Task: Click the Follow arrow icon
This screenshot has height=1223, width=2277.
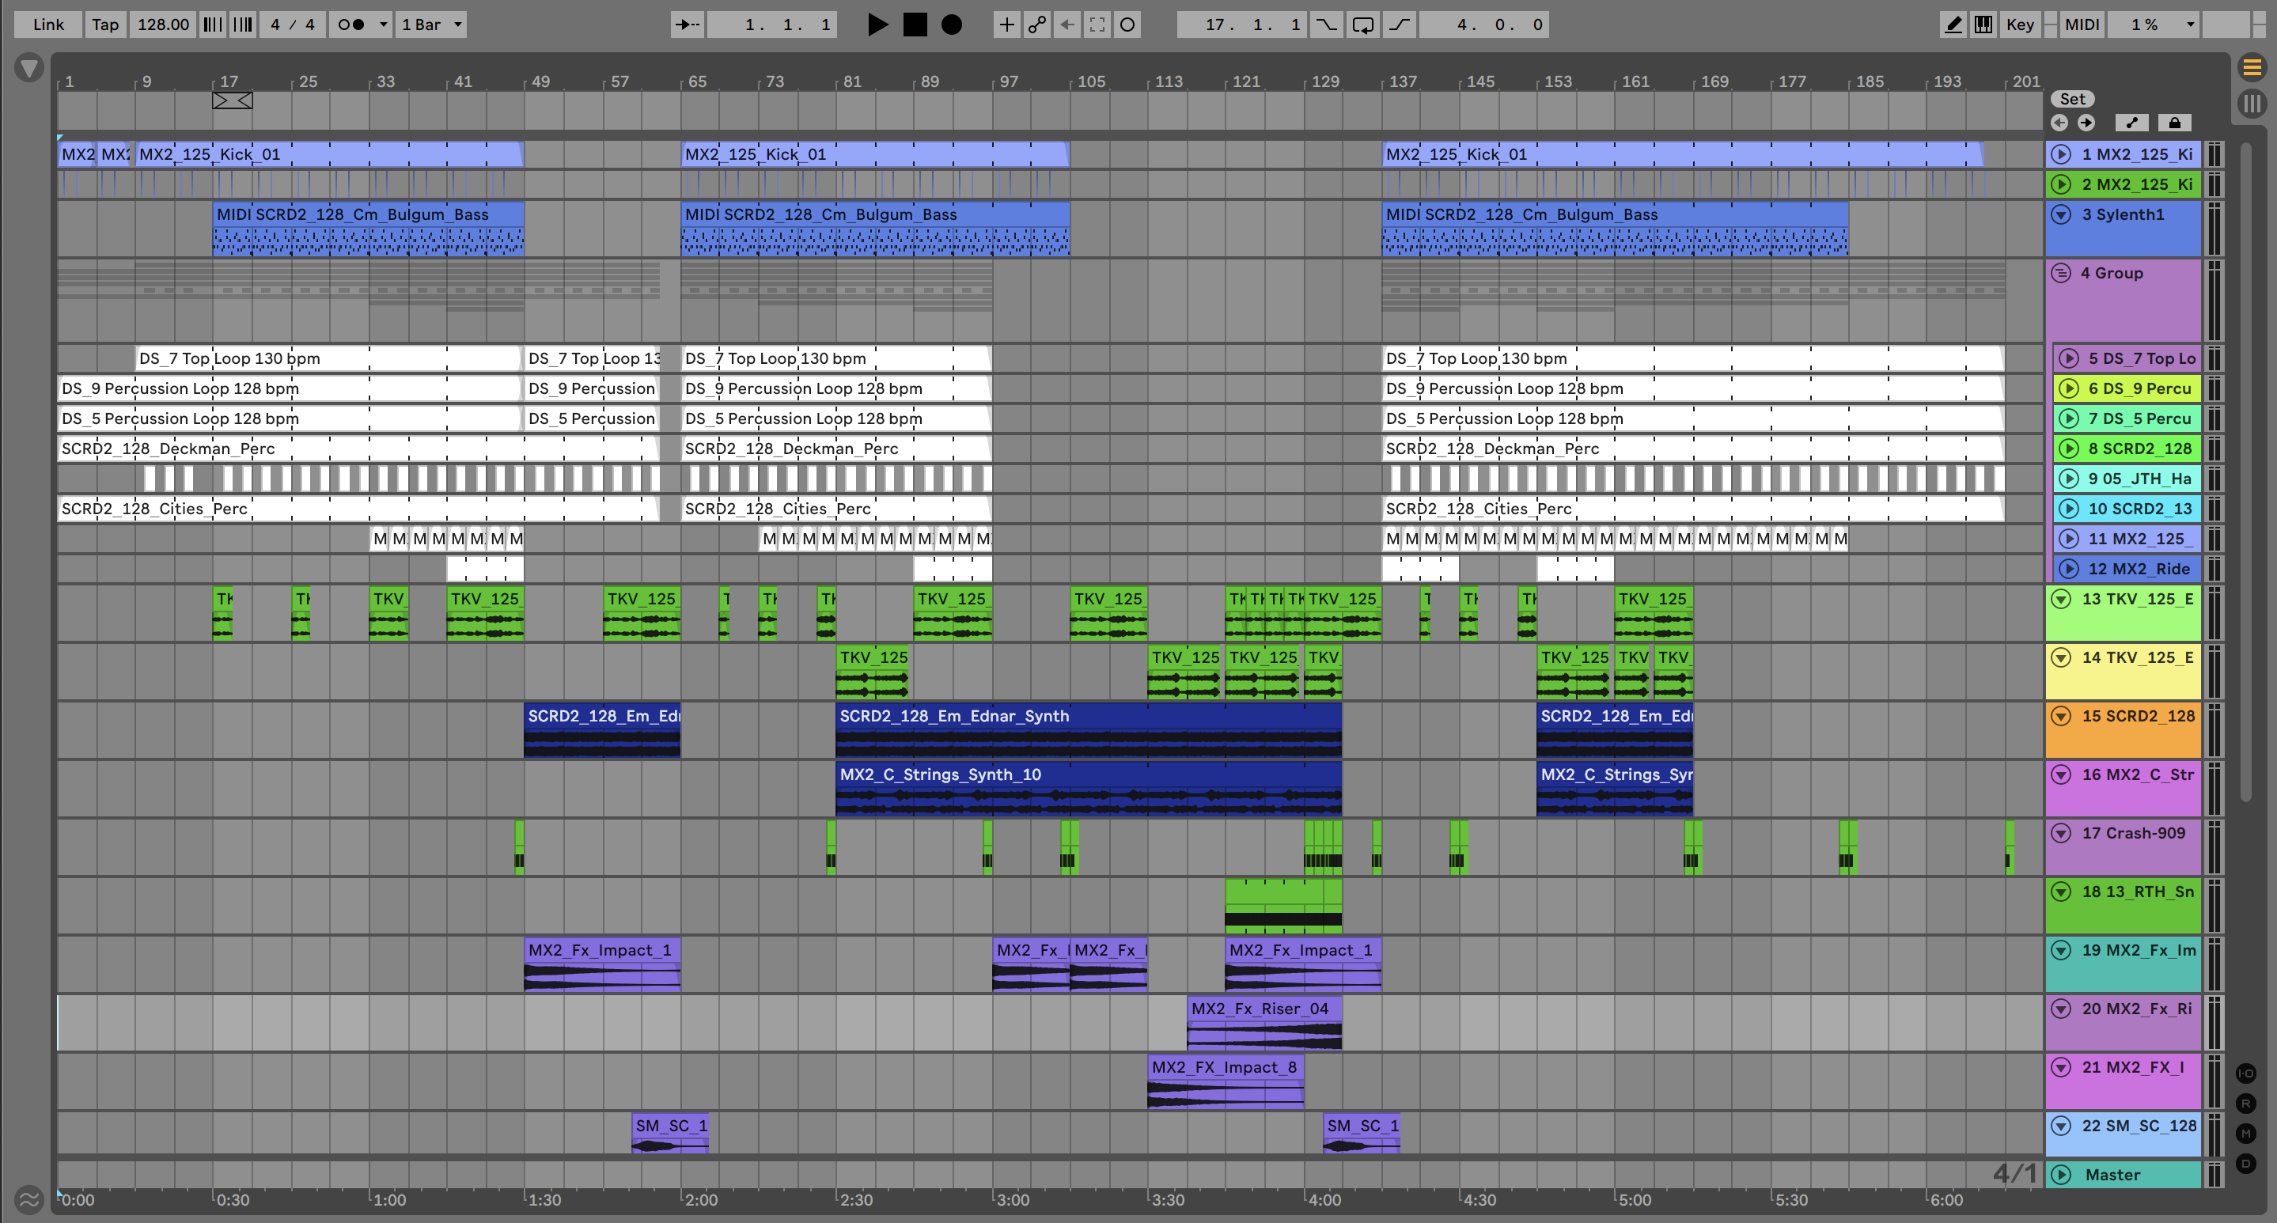Action: (687, 25)
